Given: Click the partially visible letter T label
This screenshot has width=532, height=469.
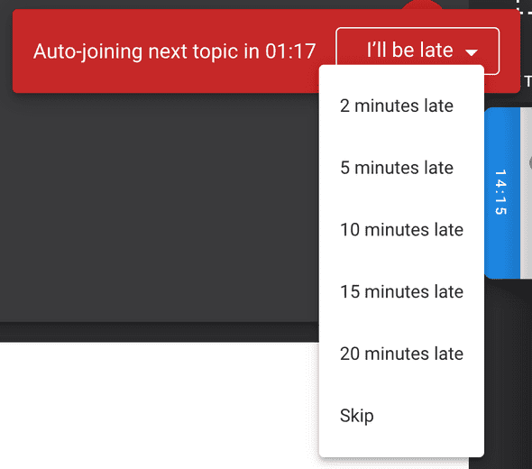Looking at the screenshot, I should tap(527, 81).
